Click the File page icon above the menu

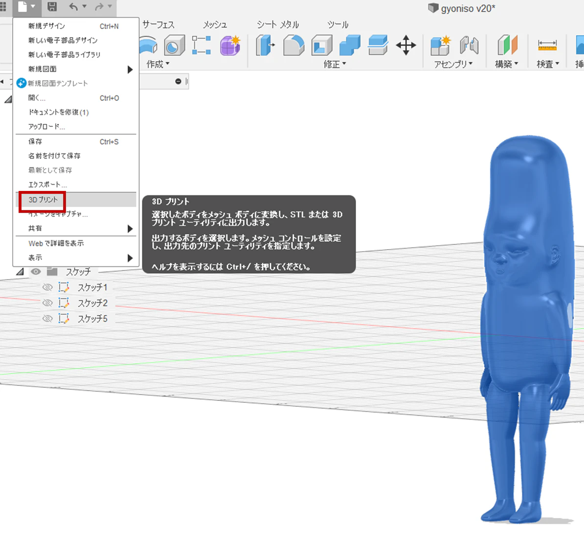pos(22,6)
